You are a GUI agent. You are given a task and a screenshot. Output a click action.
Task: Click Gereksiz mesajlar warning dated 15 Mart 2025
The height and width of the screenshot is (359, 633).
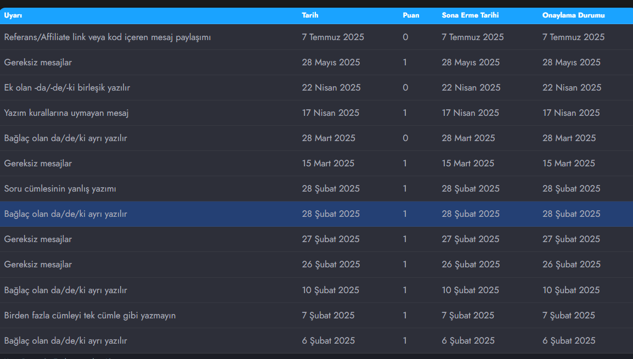click(38, 164)
